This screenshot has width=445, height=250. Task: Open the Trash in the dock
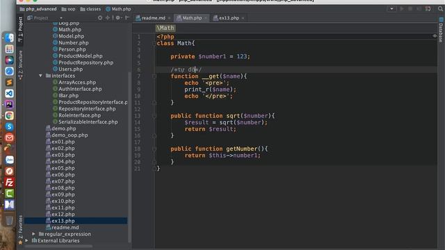9,220
